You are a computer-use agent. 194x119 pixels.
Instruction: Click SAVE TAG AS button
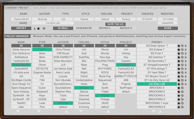(x=115, y=24)
